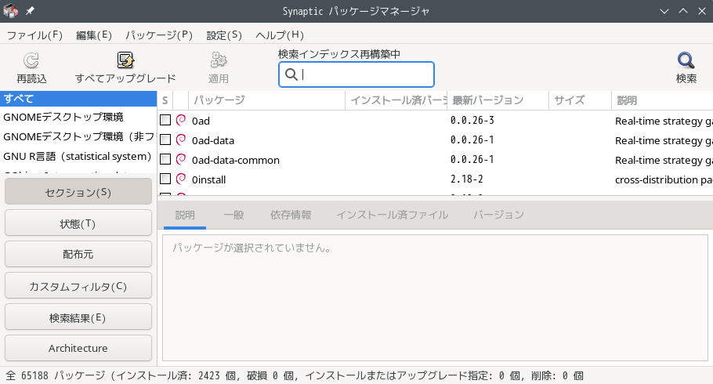
Task: Click the status bar package count text
Action: [295, 375]
